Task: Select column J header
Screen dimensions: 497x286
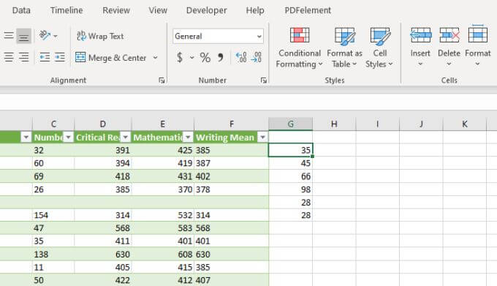Action: tap(421, 124)
